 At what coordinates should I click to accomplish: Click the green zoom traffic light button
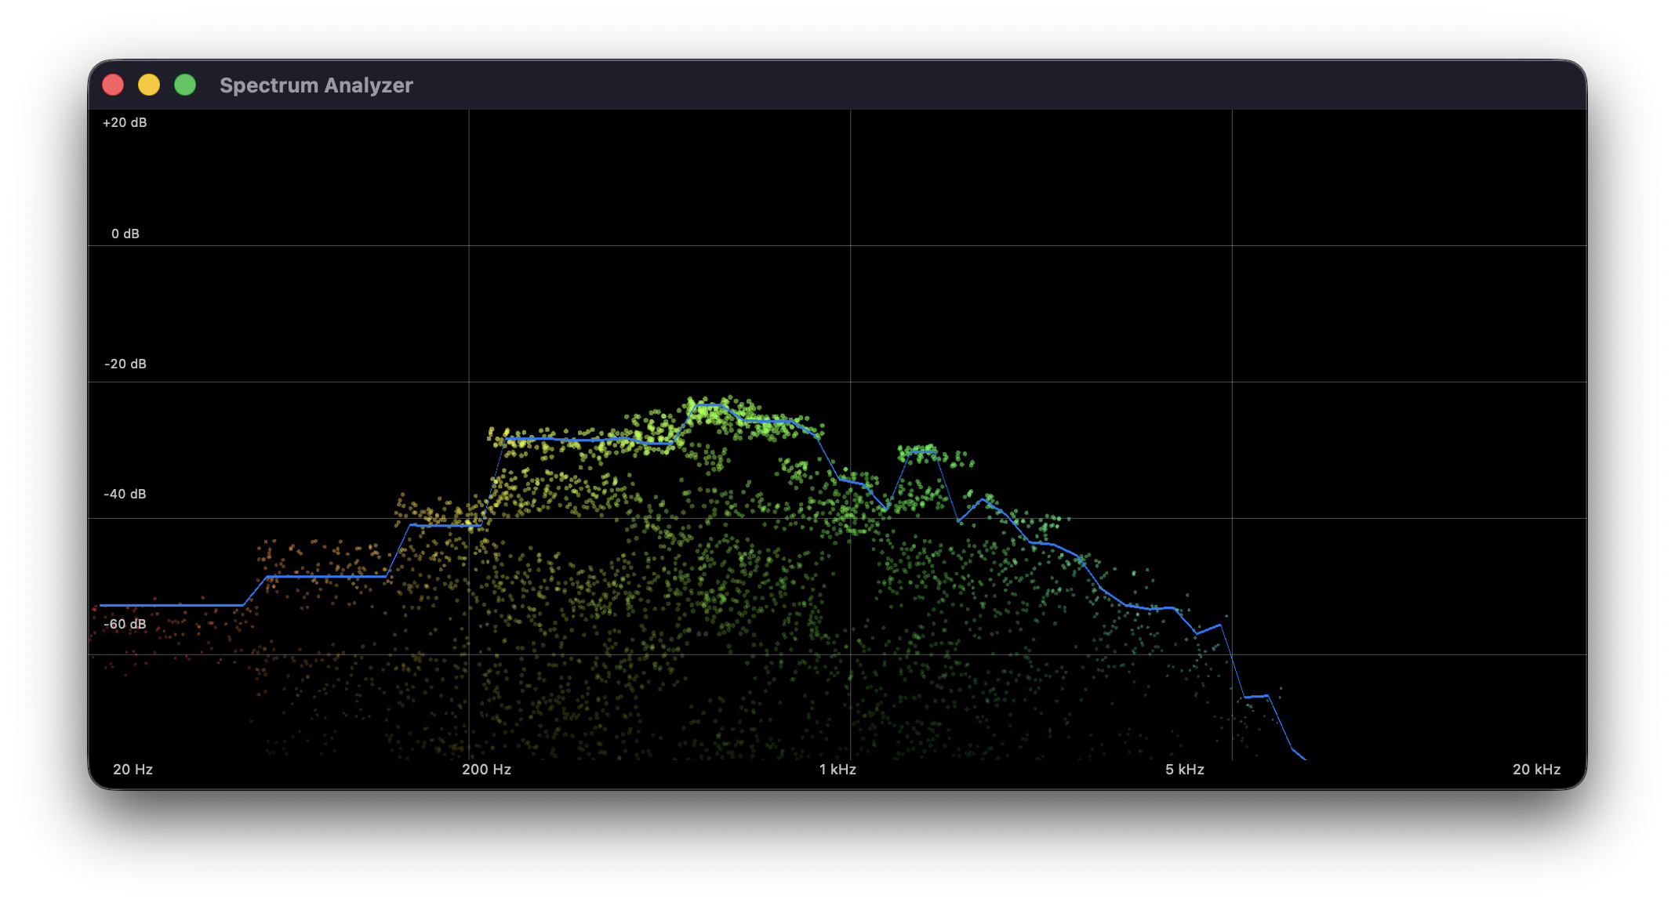185,84
